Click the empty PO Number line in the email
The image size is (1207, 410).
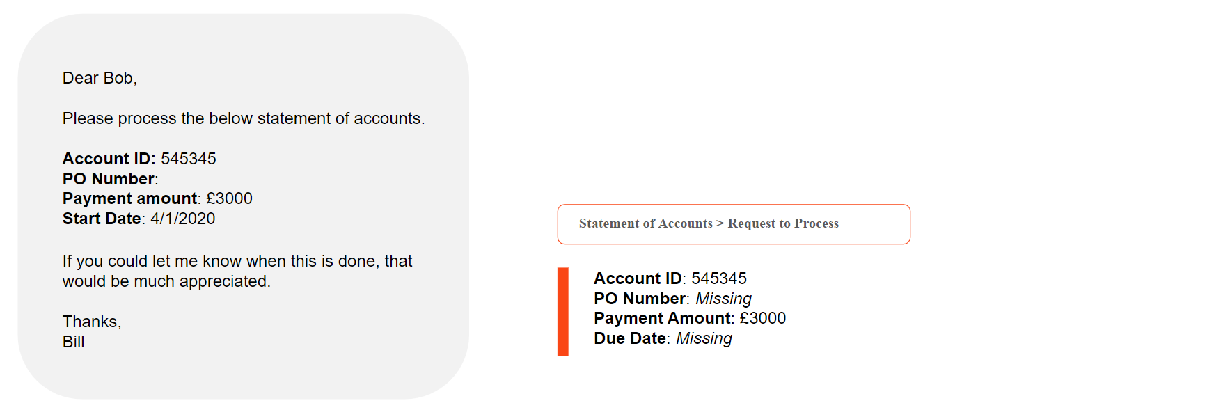click(110, 179)
